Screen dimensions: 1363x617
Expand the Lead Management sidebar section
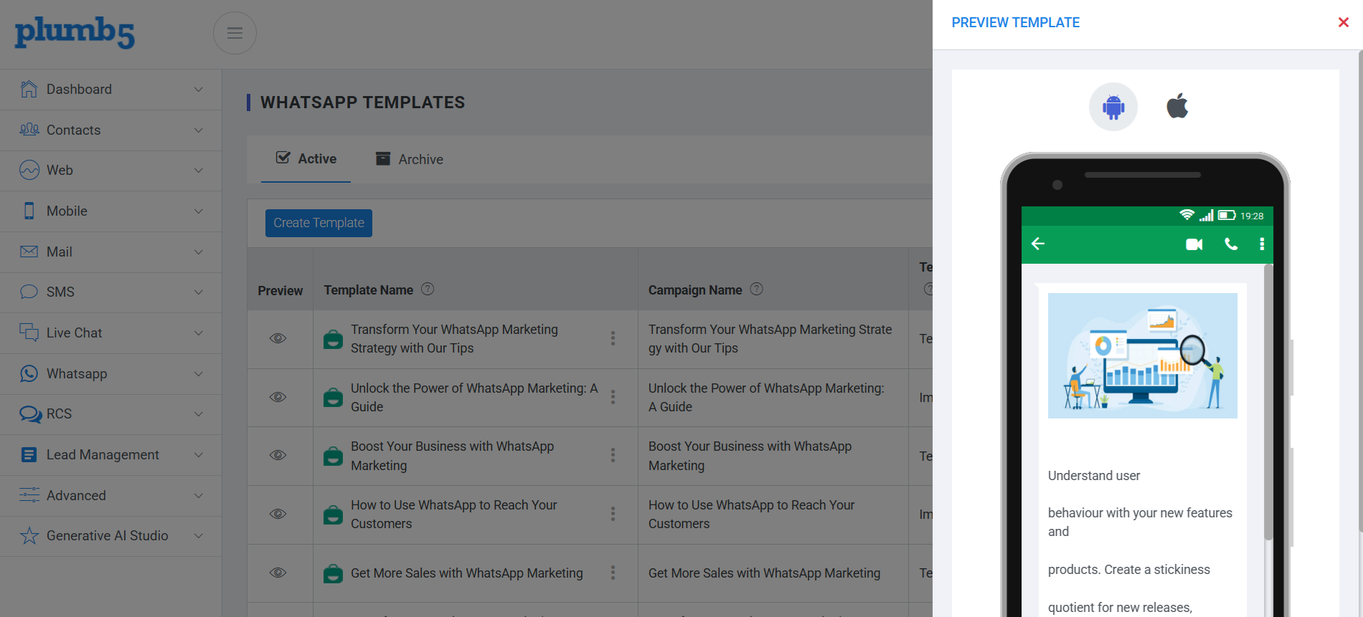111,454
